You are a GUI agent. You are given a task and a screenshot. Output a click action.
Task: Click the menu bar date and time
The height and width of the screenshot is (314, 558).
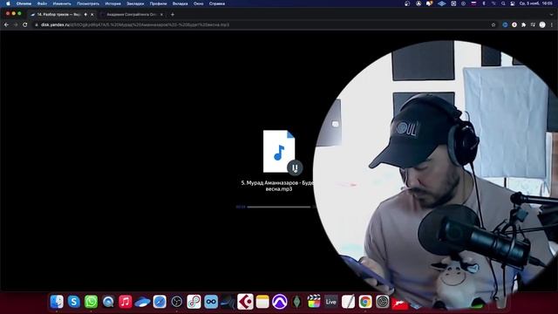[536, 3]
